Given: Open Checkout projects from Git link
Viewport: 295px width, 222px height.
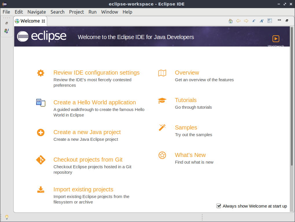Looking at the screenshot, I should coord(88,160).
